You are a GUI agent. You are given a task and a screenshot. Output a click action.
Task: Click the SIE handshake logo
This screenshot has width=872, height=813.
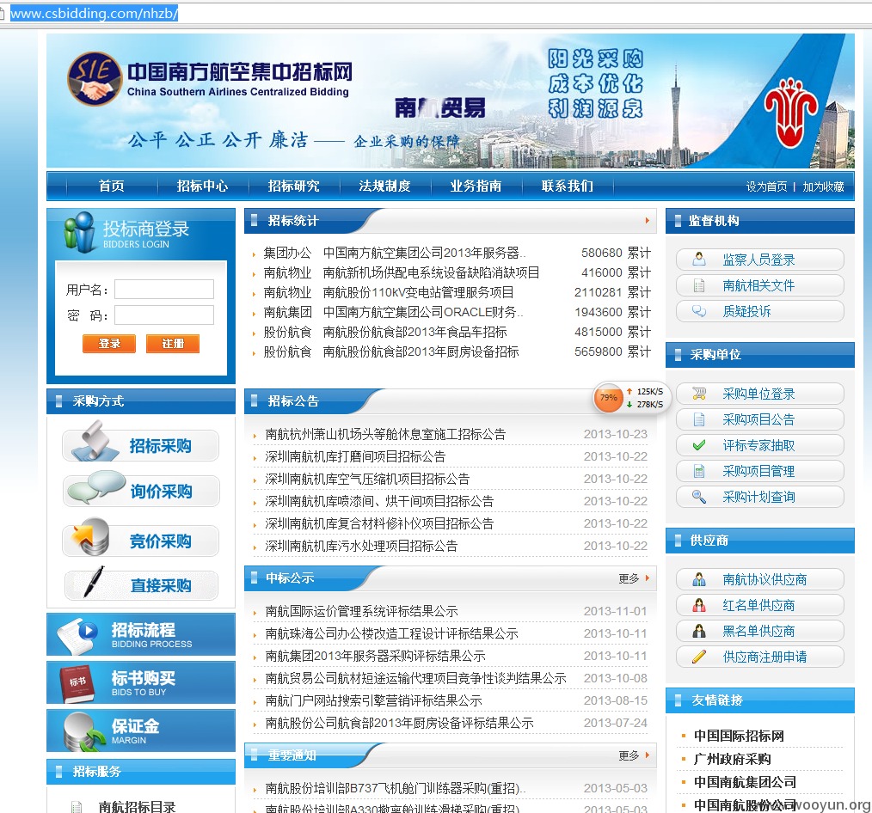coord(94,78)
